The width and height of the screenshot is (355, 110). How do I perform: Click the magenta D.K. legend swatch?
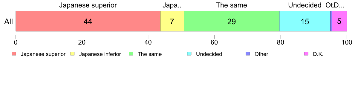306,54
